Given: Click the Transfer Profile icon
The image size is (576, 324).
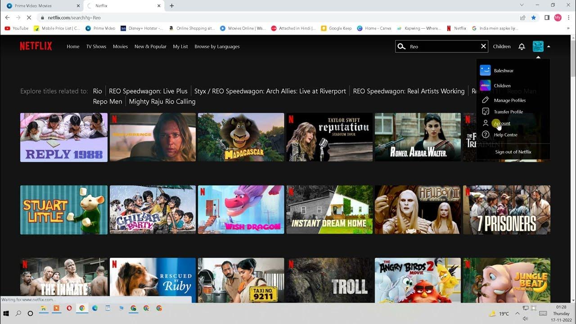Looking at the screenshot, I should (485, 112).
